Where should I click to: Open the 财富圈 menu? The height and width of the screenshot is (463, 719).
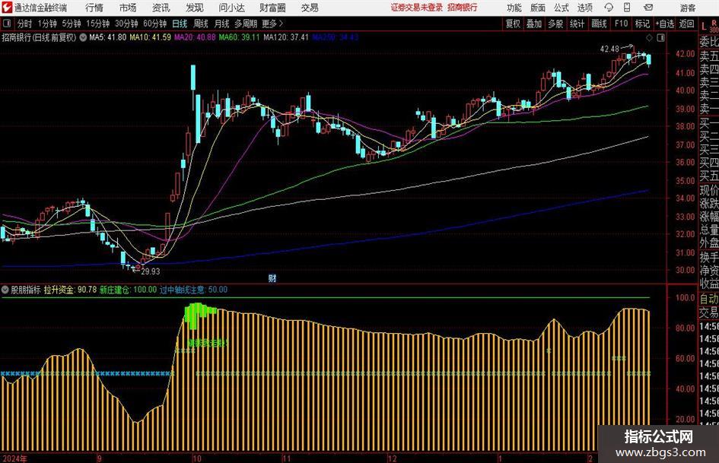(x=272, y=8)
